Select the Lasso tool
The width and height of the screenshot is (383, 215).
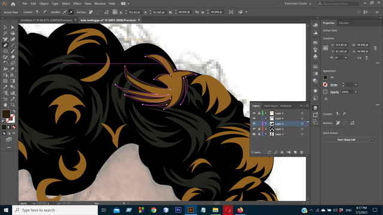tap(13, 33)
